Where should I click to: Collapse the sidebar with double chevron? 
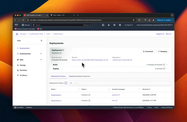point(41,41)
